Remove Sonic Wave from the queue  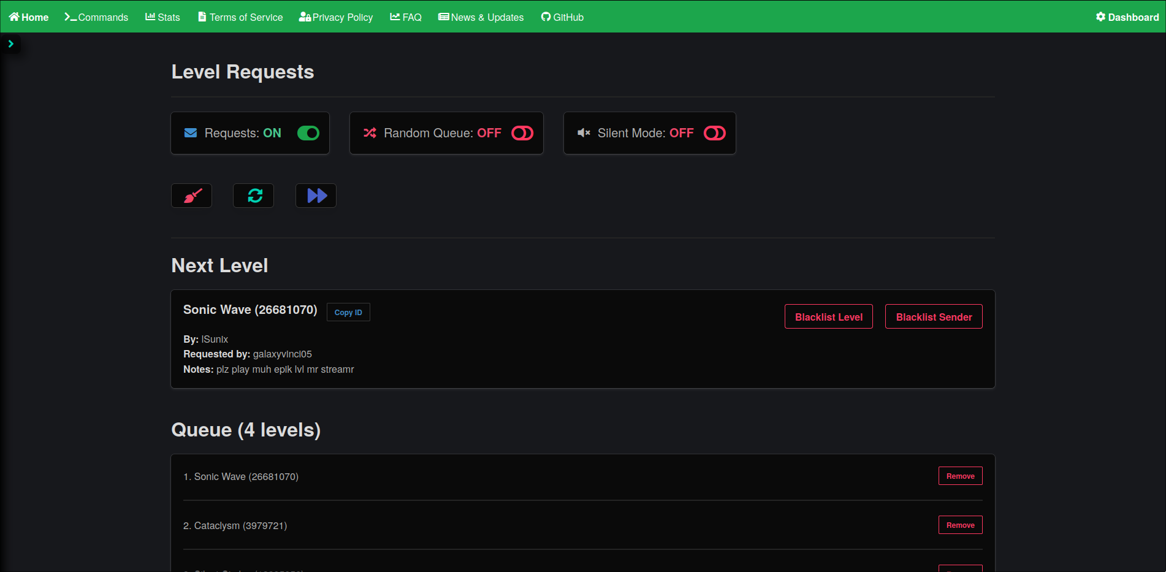click(x=960, y=476)
